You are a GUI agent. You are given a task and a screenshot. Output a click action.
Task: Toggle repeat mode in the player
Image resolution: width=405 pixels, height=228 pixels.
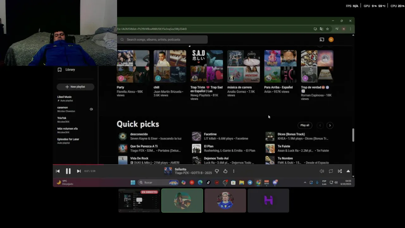point(331,171)
